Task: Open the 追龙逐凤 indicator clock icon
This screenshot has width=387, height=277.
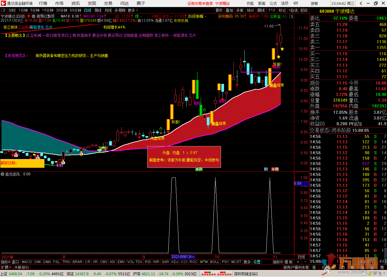Action: pyautogui.click(x=2, y=174)
